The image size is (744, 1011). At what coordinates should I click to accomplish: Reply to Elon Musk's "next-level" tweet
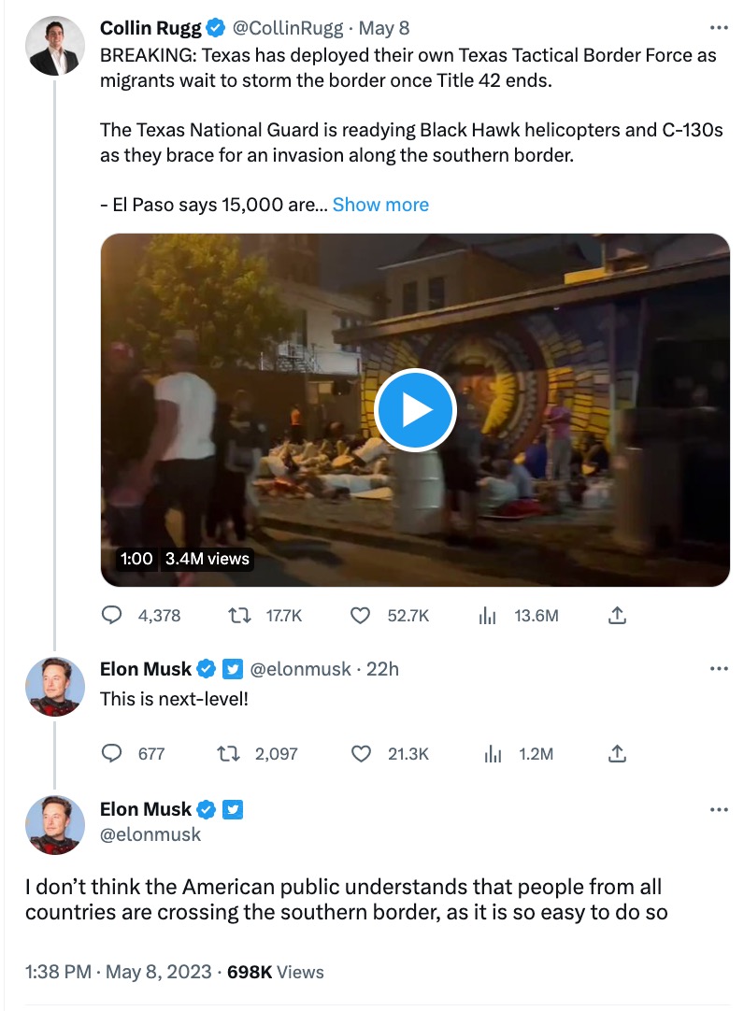pos(112,753)
